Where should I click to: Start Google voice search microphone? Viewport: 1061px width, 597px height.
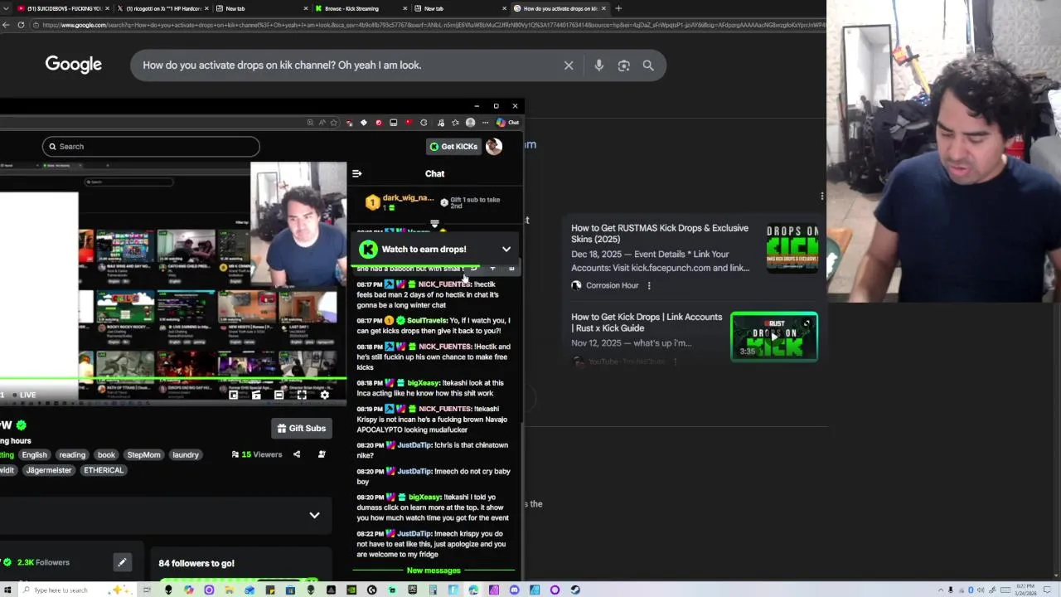pos(598,66)
